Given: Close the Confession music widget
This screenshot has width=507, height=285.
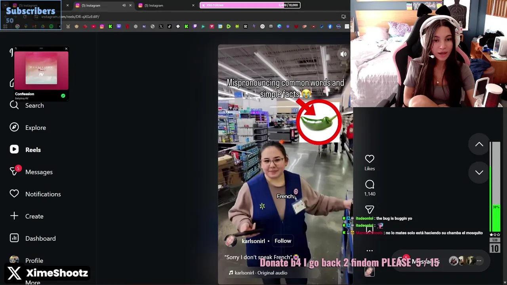Looking at the screenshot, I should click(66, 49).
